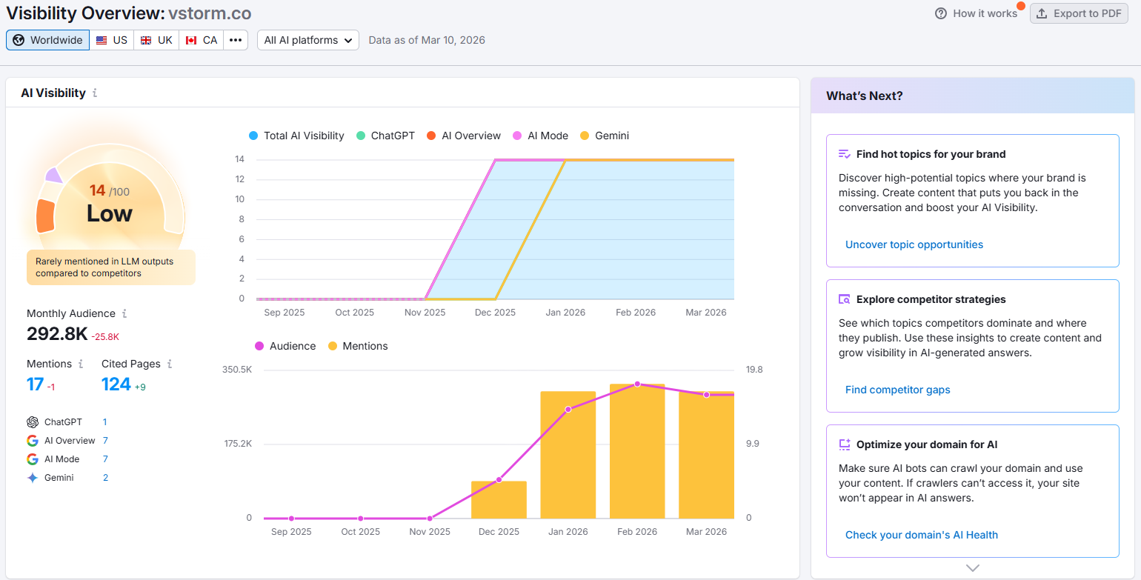Select the US region tab

point(112,40)
